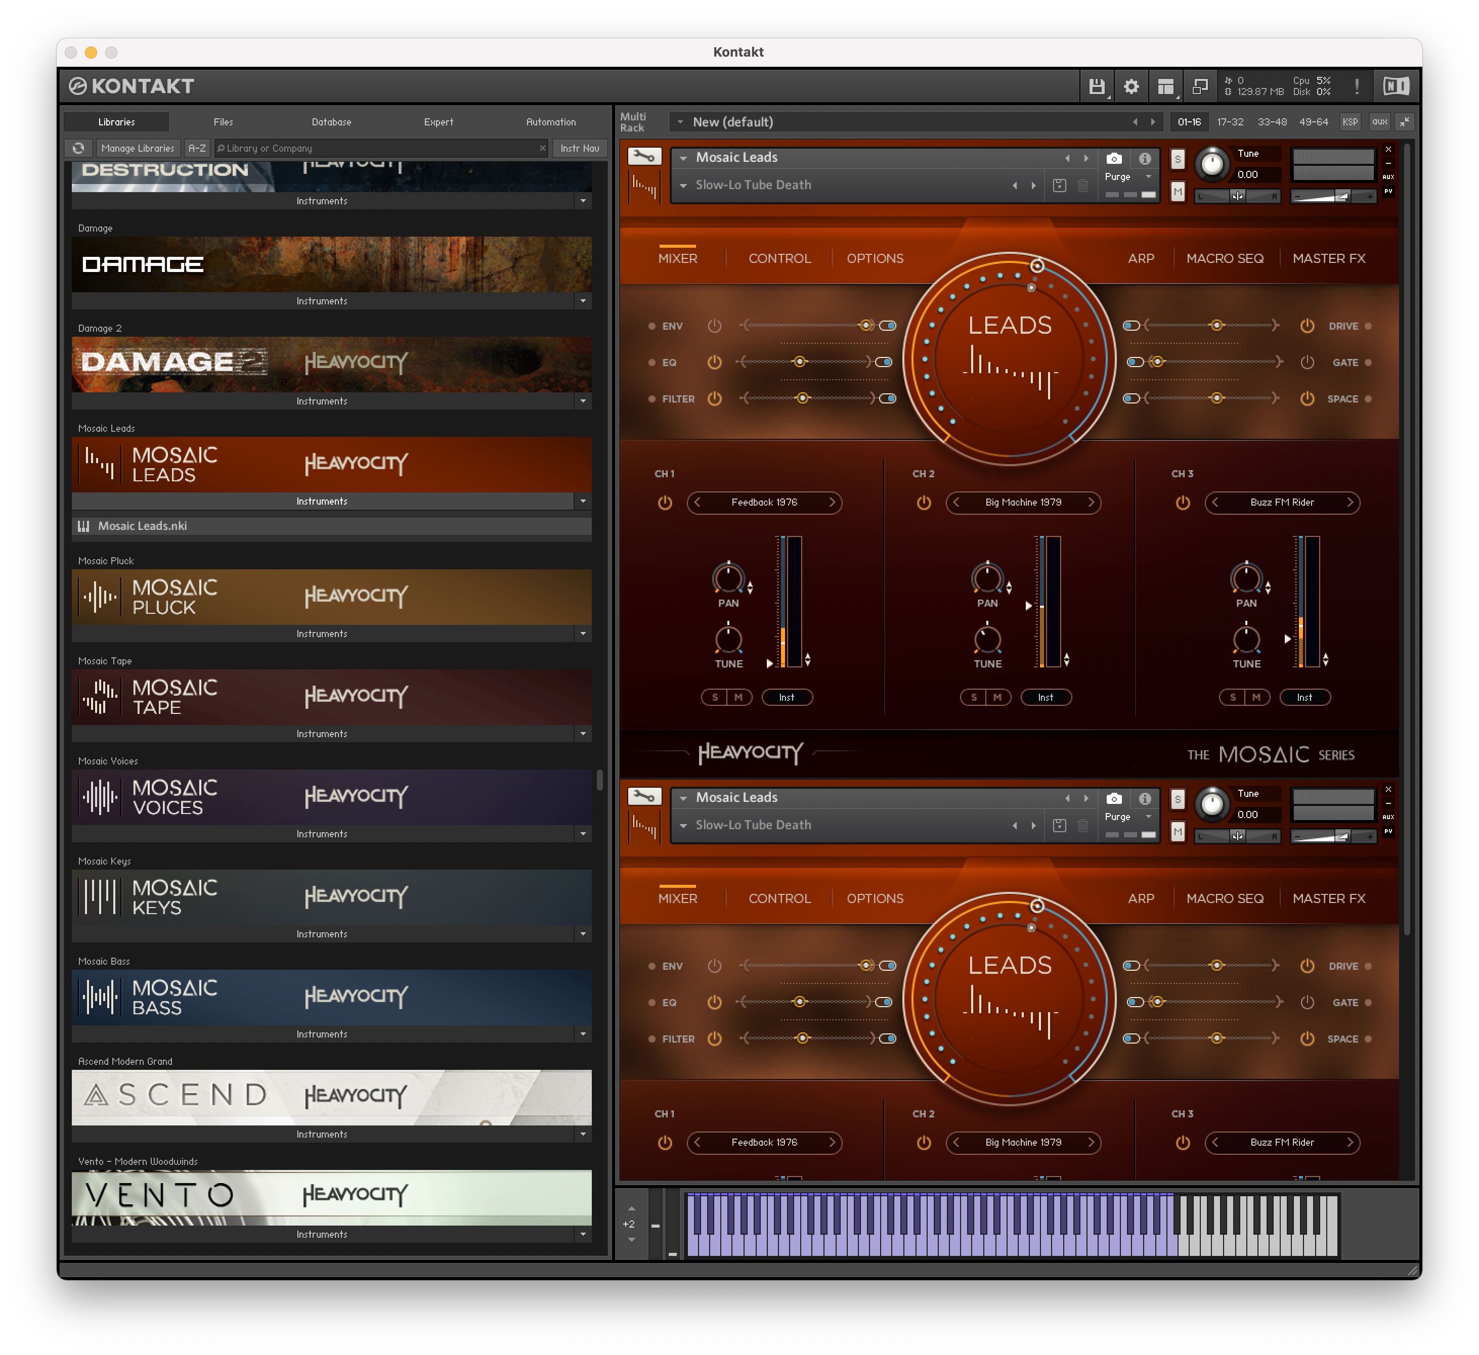This screenshot has height=1355, width=1479.
Task: Open first instrument ARP page
Action: [1141, 258]
